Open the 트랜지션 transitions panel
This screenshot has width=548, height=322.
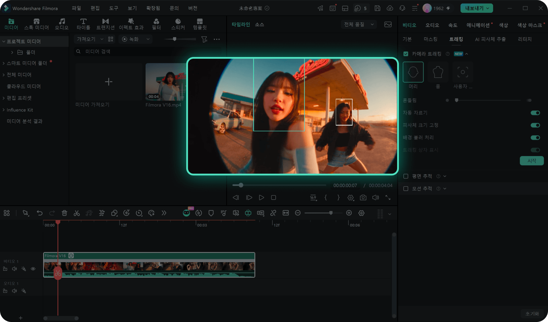105,24
